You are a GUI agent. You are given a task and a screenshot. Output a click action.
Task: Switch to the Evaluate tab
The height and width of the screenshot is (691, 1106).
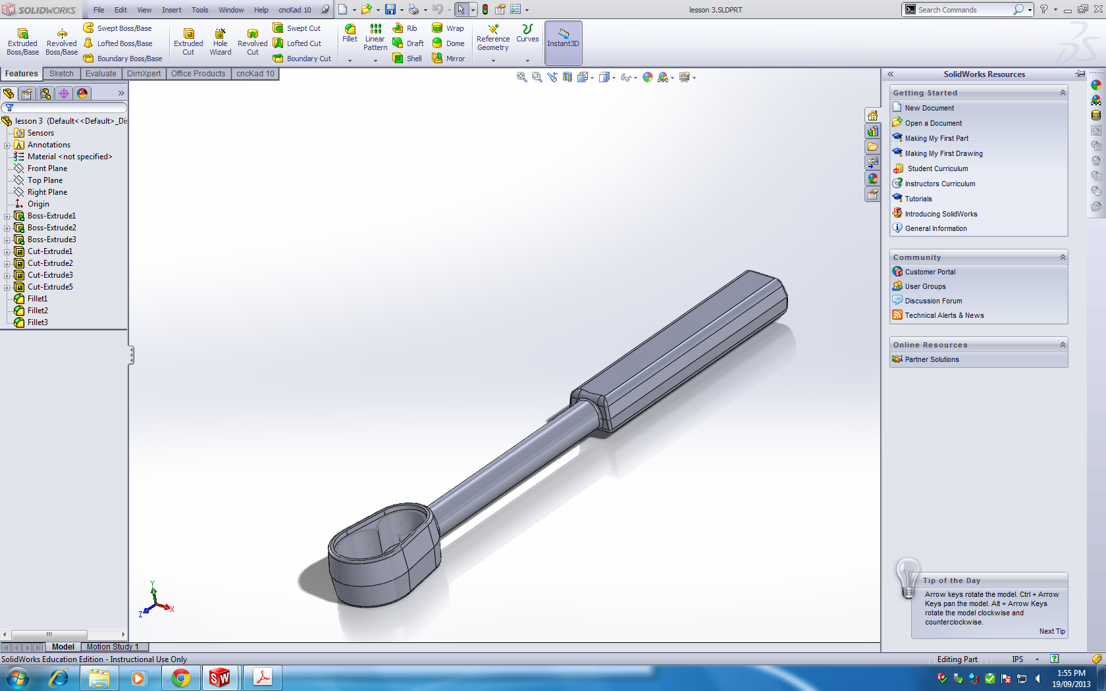click(101, 74)
